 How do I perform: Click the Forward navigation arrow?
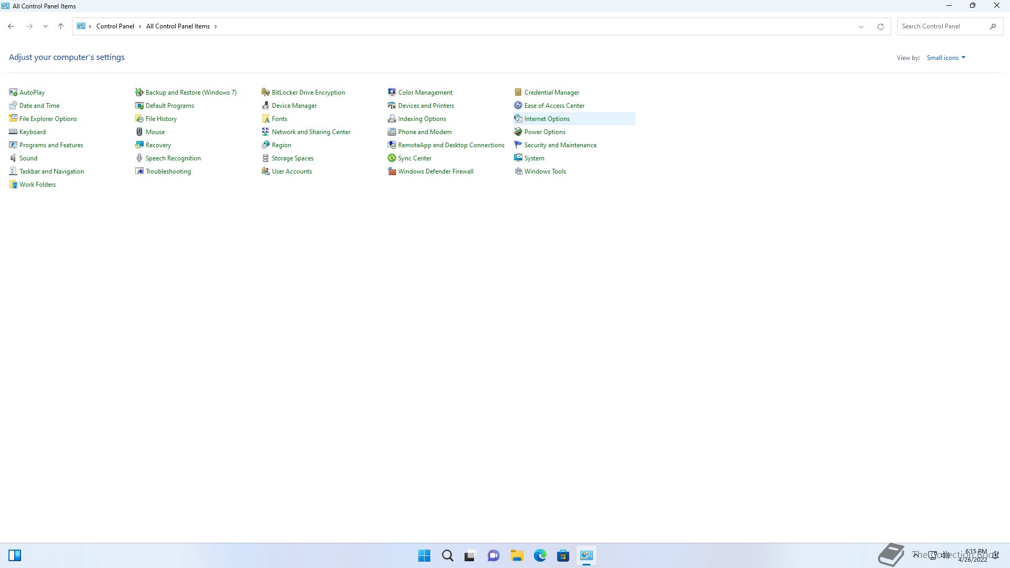point(29,26)
